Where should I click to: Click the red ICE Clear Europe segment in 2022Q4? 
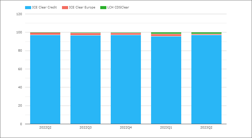tap(126, 34)
